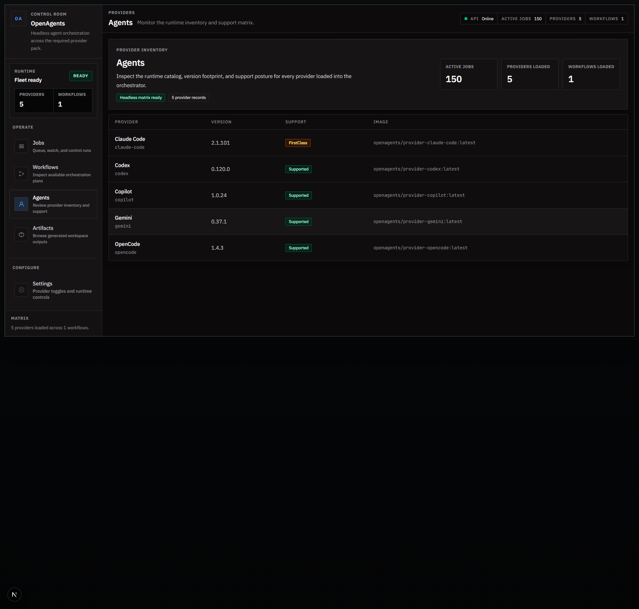The image size is (639, 609).
Task: Open the Jobs navigation item
Action: 53,146
